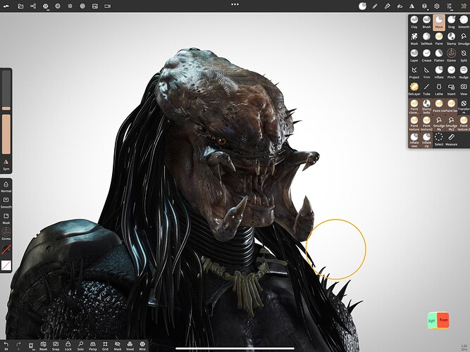
Task: Open the Painting brush menu
Action: point(387,6)
